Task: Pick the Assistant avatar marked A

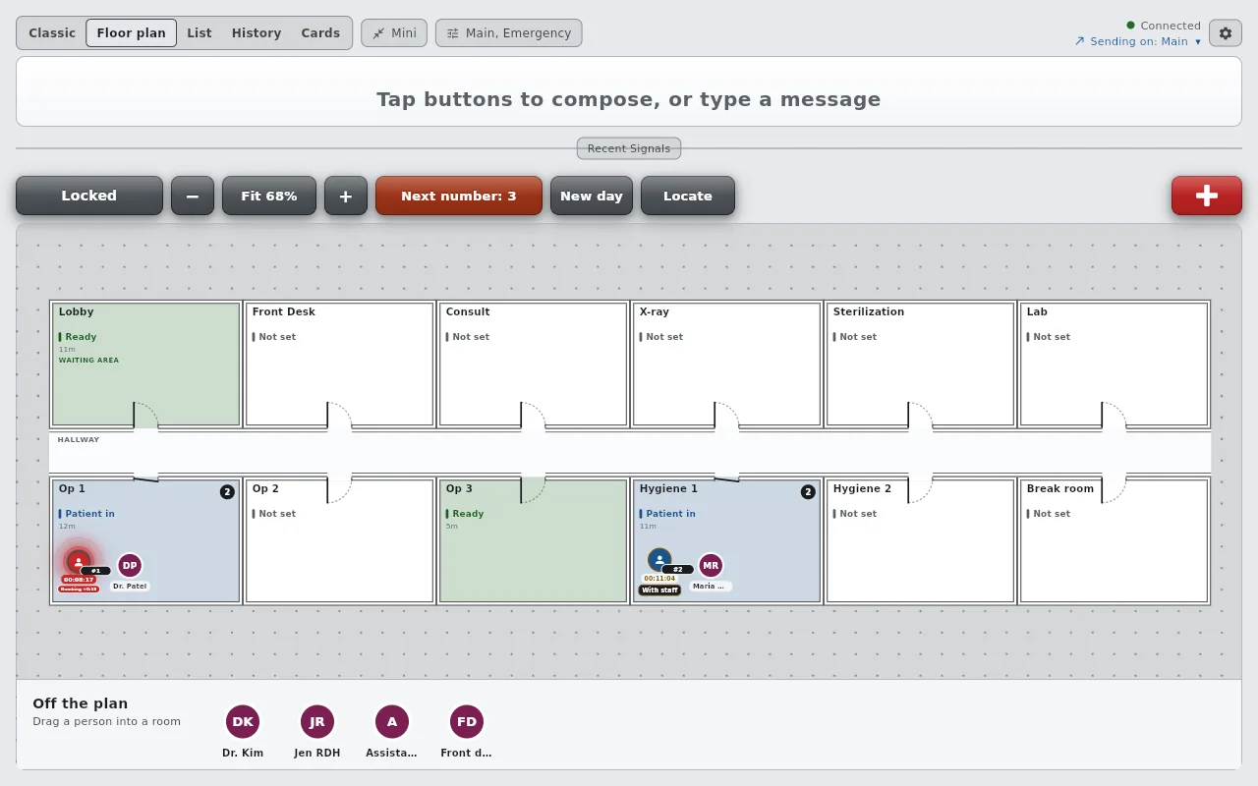Action: 392,722
